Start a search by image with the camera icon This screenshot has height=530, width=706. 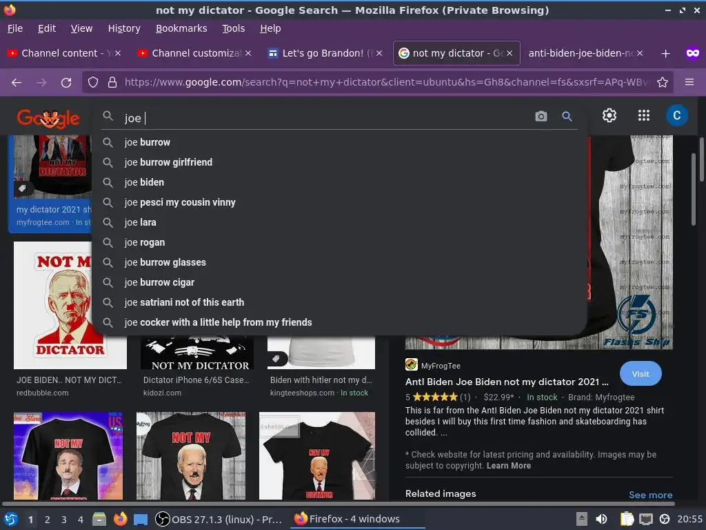[541, 117]
